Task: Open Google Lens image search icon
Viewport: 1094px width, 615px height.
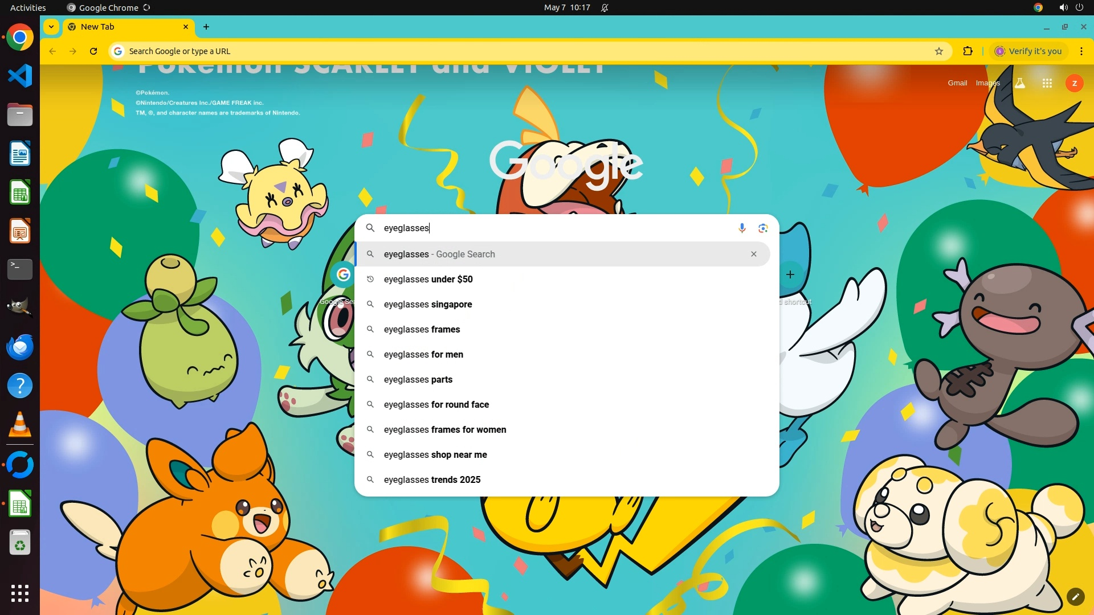Action: pos(763,228)
